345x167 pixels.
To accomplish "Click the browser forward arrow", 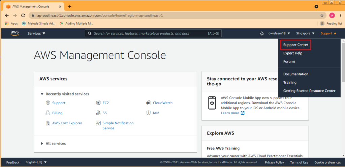I will click(x=15, y=15).
